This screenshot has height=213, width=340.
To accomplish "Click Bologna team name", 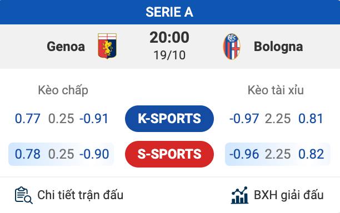I will click(278, 47).
